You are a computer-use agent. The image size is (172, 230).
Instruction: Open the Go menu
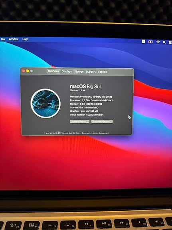pos(3,39)
